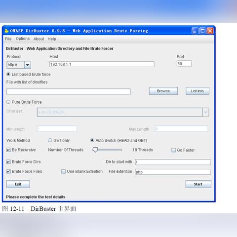Open the Options menu

click(23, 39)
